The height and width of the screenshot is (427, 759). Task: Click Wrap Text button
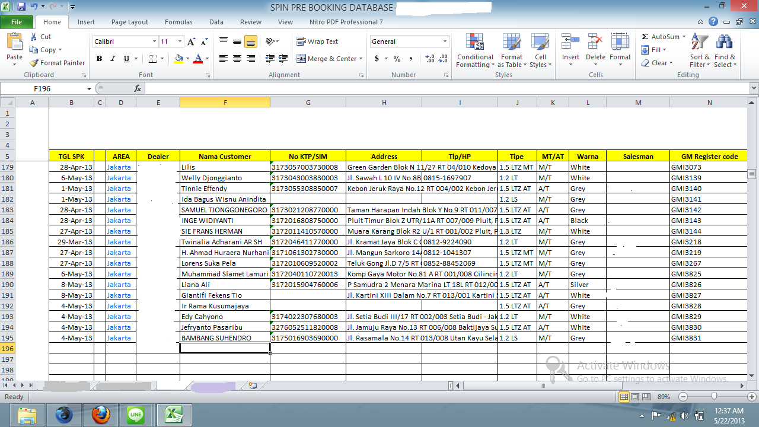tap(317, 42)
